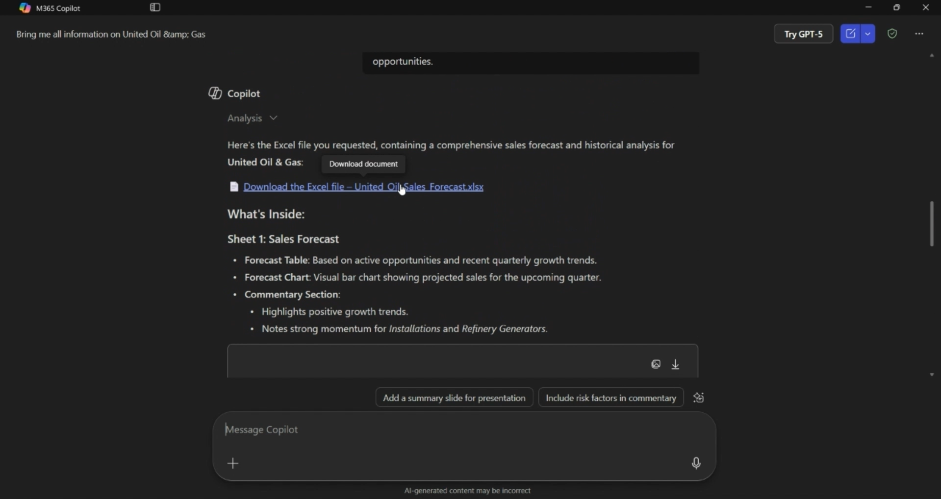The image size is (941, 499).
Task: Click the chat title Bring me all information
Action: point(111,35)
